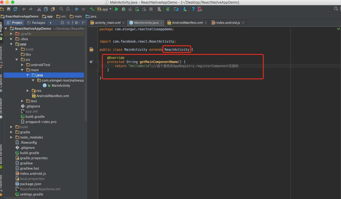Click the Synchronize refresh icon in toolbar
Screen dimensions: 341x199
click(15, 9)
